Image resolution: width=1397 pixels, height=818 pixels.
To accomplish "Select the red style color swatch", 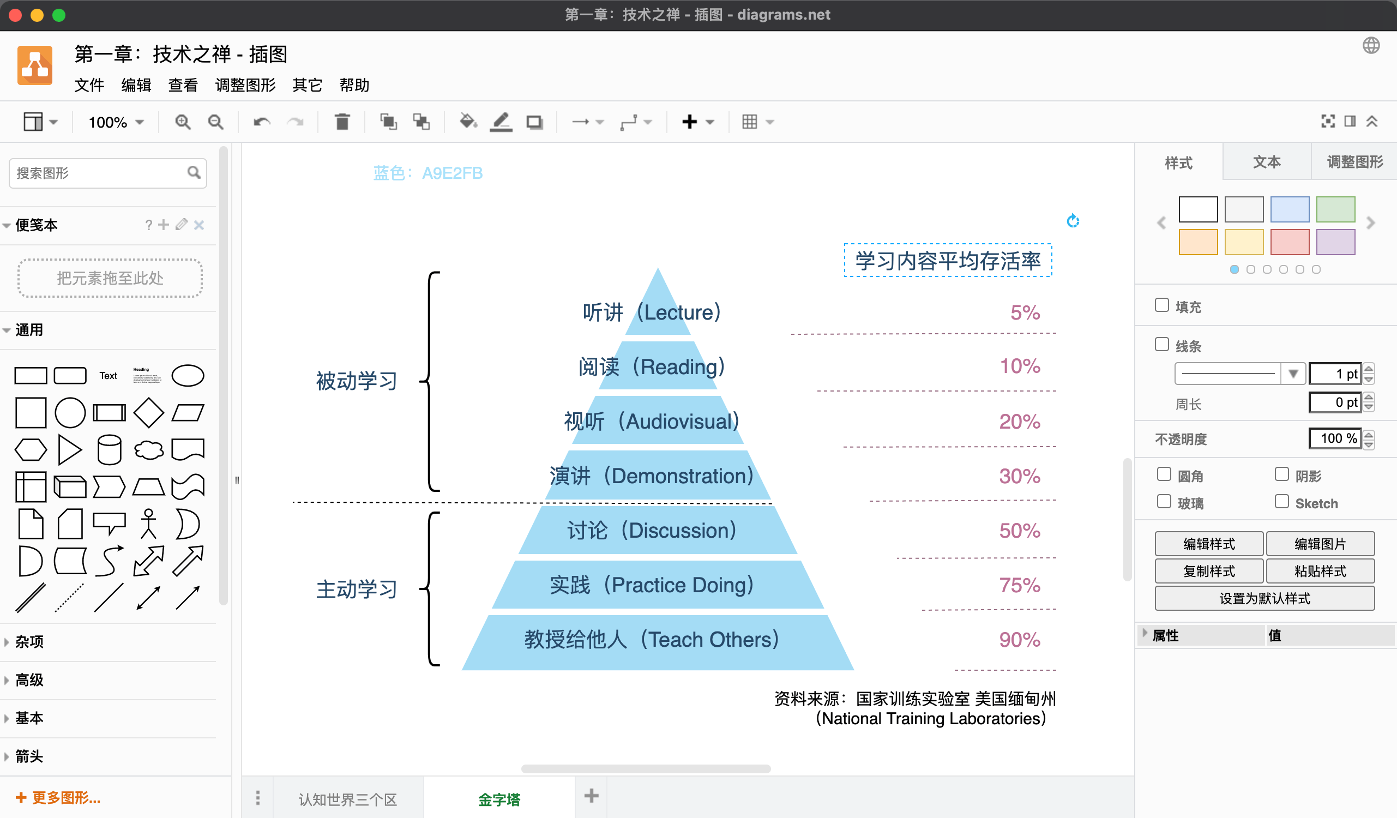I will [x=1290, y=242].
